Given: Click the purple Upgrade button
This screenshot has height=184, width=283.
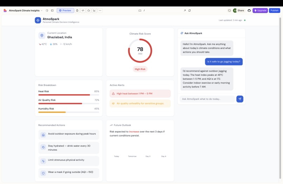Looking at the screenshot, I should (260, 11).
